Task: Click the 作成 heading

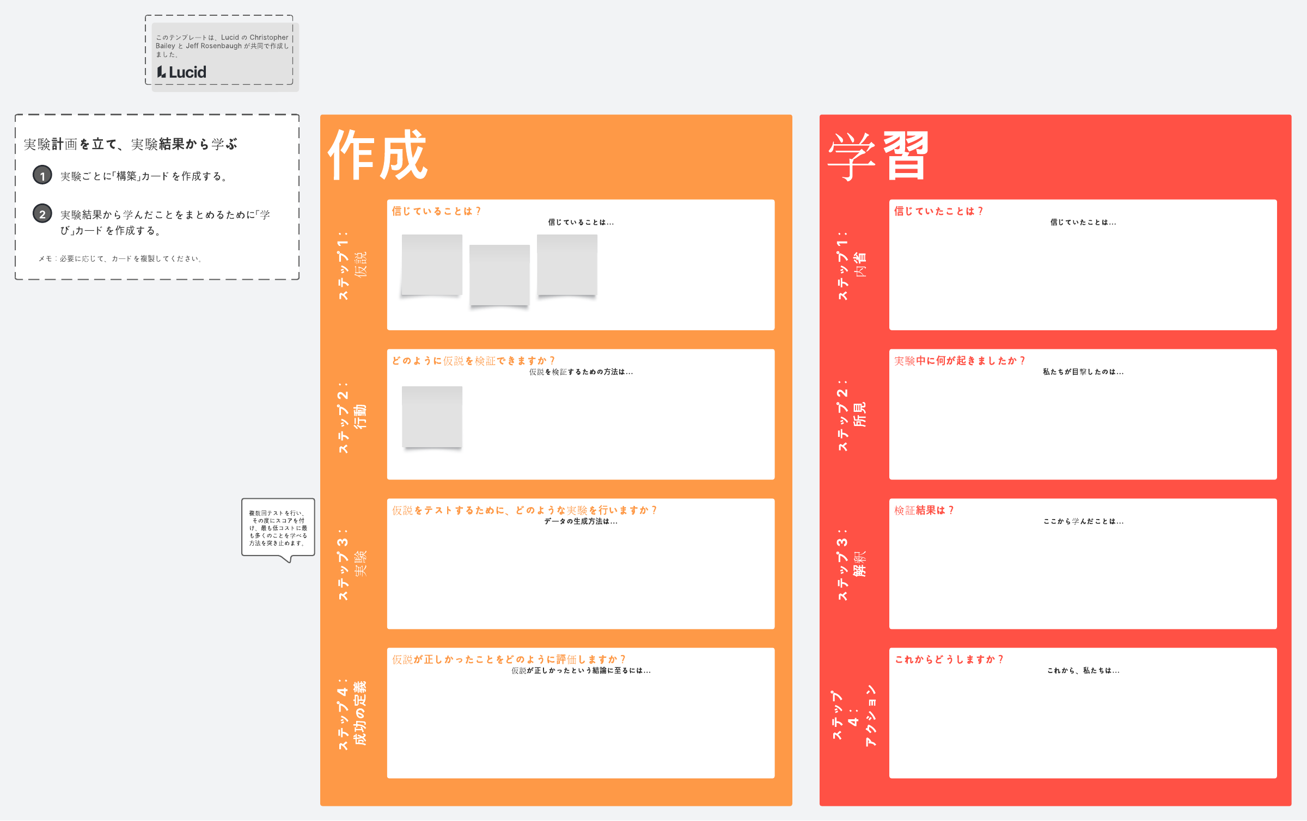Action: pyautogui.click(x=378, y=156)
